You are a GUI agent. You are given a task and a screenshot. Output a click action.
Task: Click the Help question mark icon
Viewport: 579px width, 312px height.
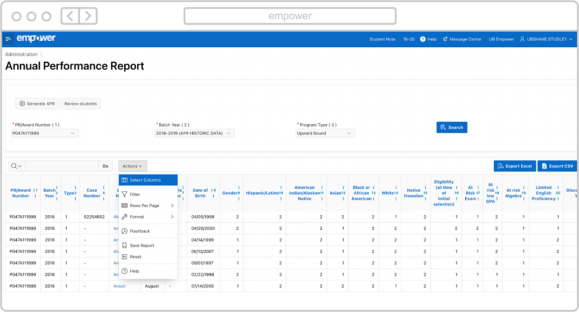(x=423, y=39)
